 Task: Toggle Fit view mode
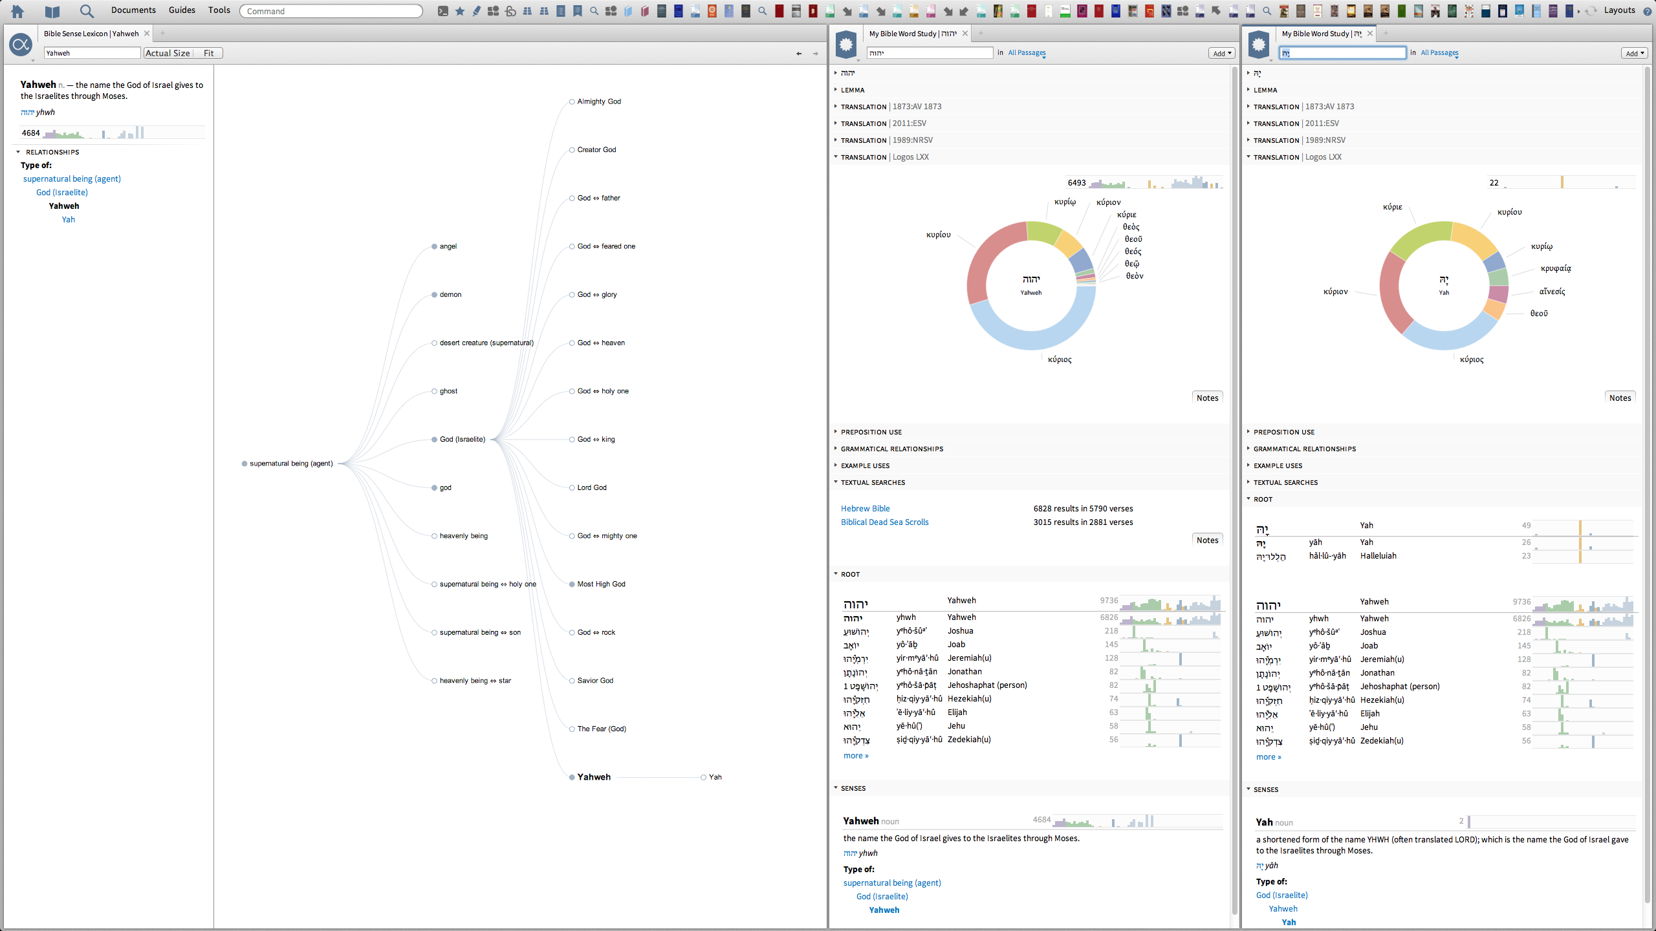[x=208, y=53]
